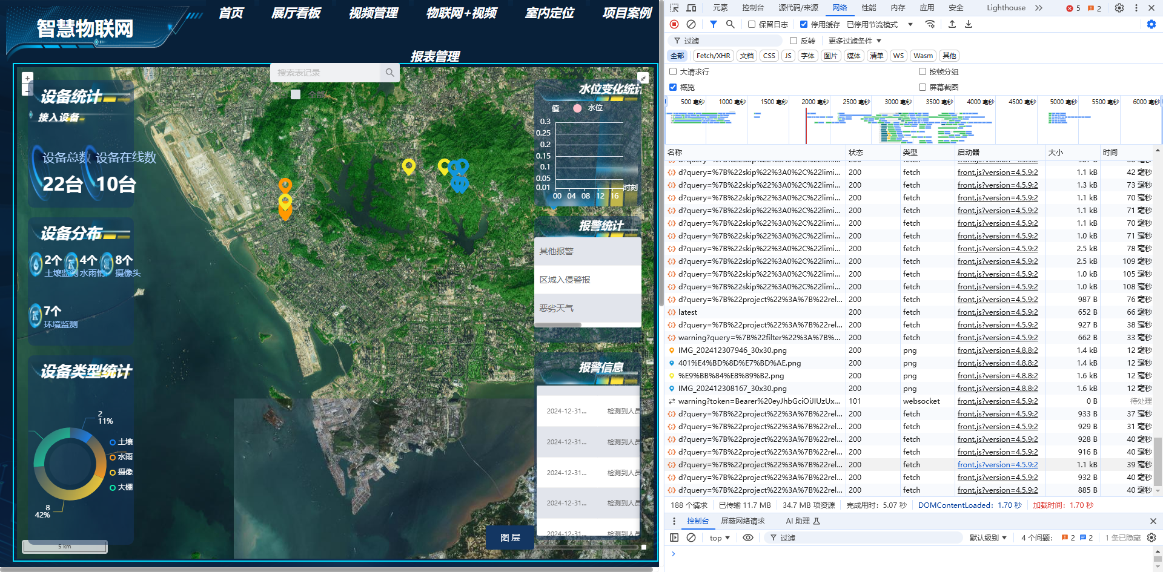The image size is (1163, 572).
Task: Click the 图层 button on the map
Action: pos(510,537)
